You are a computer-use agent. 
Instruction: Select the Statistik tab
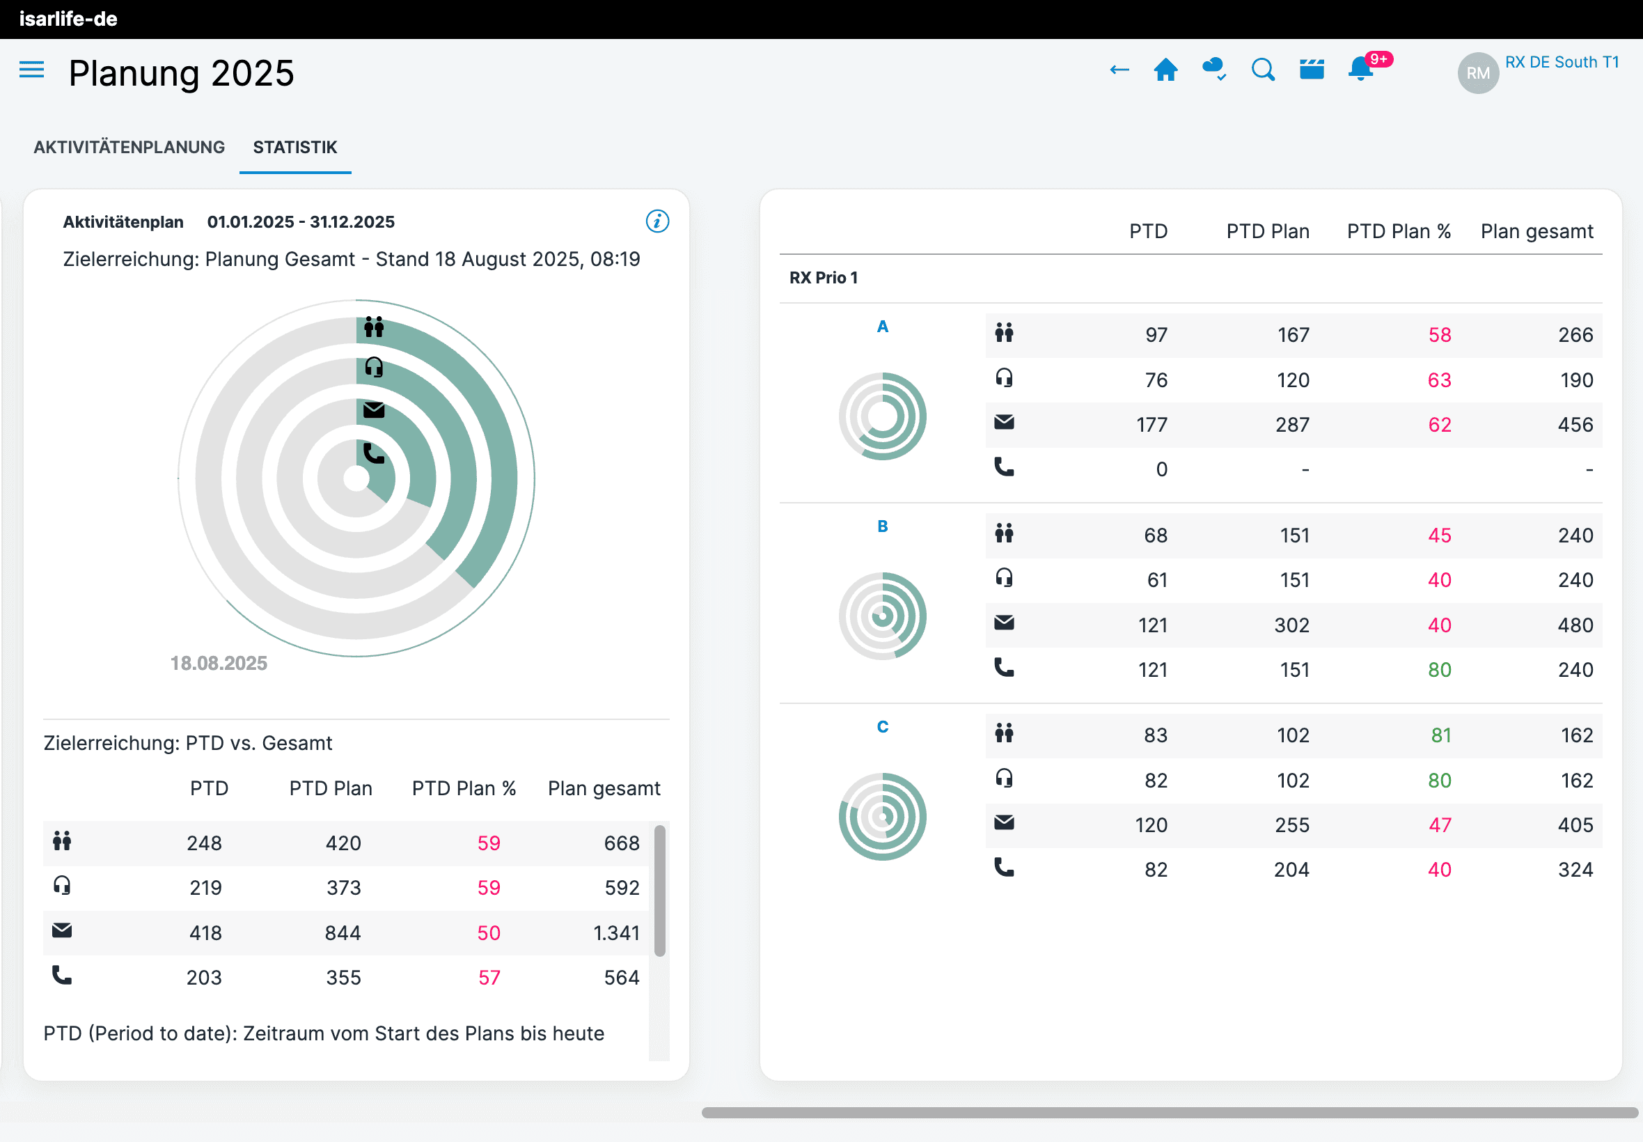click(x=294, y=148)
